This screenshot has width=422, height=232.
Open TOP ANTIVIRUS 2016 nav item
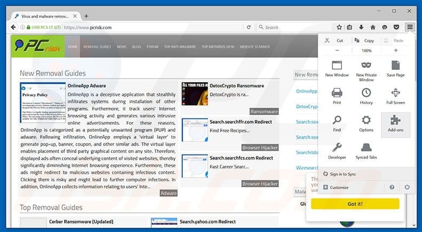point(218,46)
